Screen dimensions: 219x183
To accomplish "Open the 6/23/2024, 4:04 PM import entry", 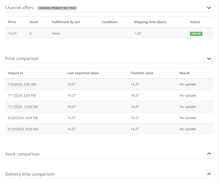I will (23, 118).
